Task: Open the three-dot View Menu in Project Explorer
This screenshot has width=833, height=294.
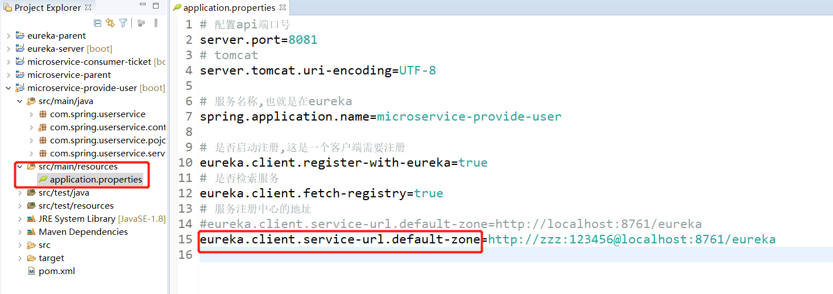Action: click(156, 23)
